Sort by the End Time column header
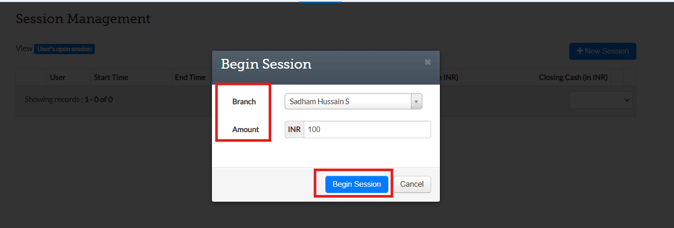The width and height of the screenshot is (674, 228). click(x=190, y=77)
